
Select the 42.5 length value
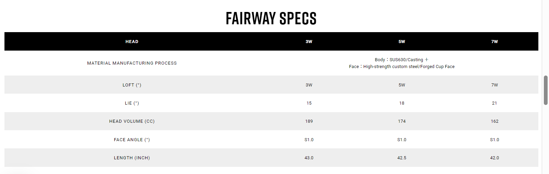[x=402, y=158]
